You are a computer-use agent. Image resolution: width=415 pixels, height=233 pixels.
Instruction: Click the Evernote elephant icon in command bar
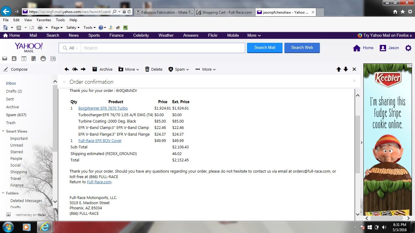(125, 28)
